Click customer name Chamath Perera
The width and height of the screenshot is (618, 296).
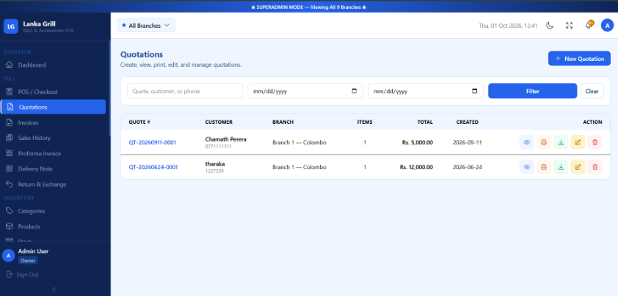226,139
